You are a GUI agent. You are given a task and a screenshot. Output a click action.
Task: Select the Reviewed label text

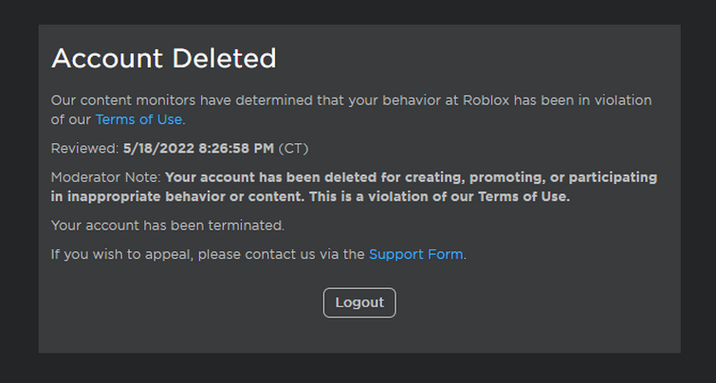[85, 148]
